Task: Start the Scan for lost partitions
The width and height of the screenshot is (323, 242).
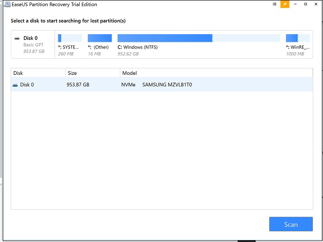Action: tap(291, 224)
